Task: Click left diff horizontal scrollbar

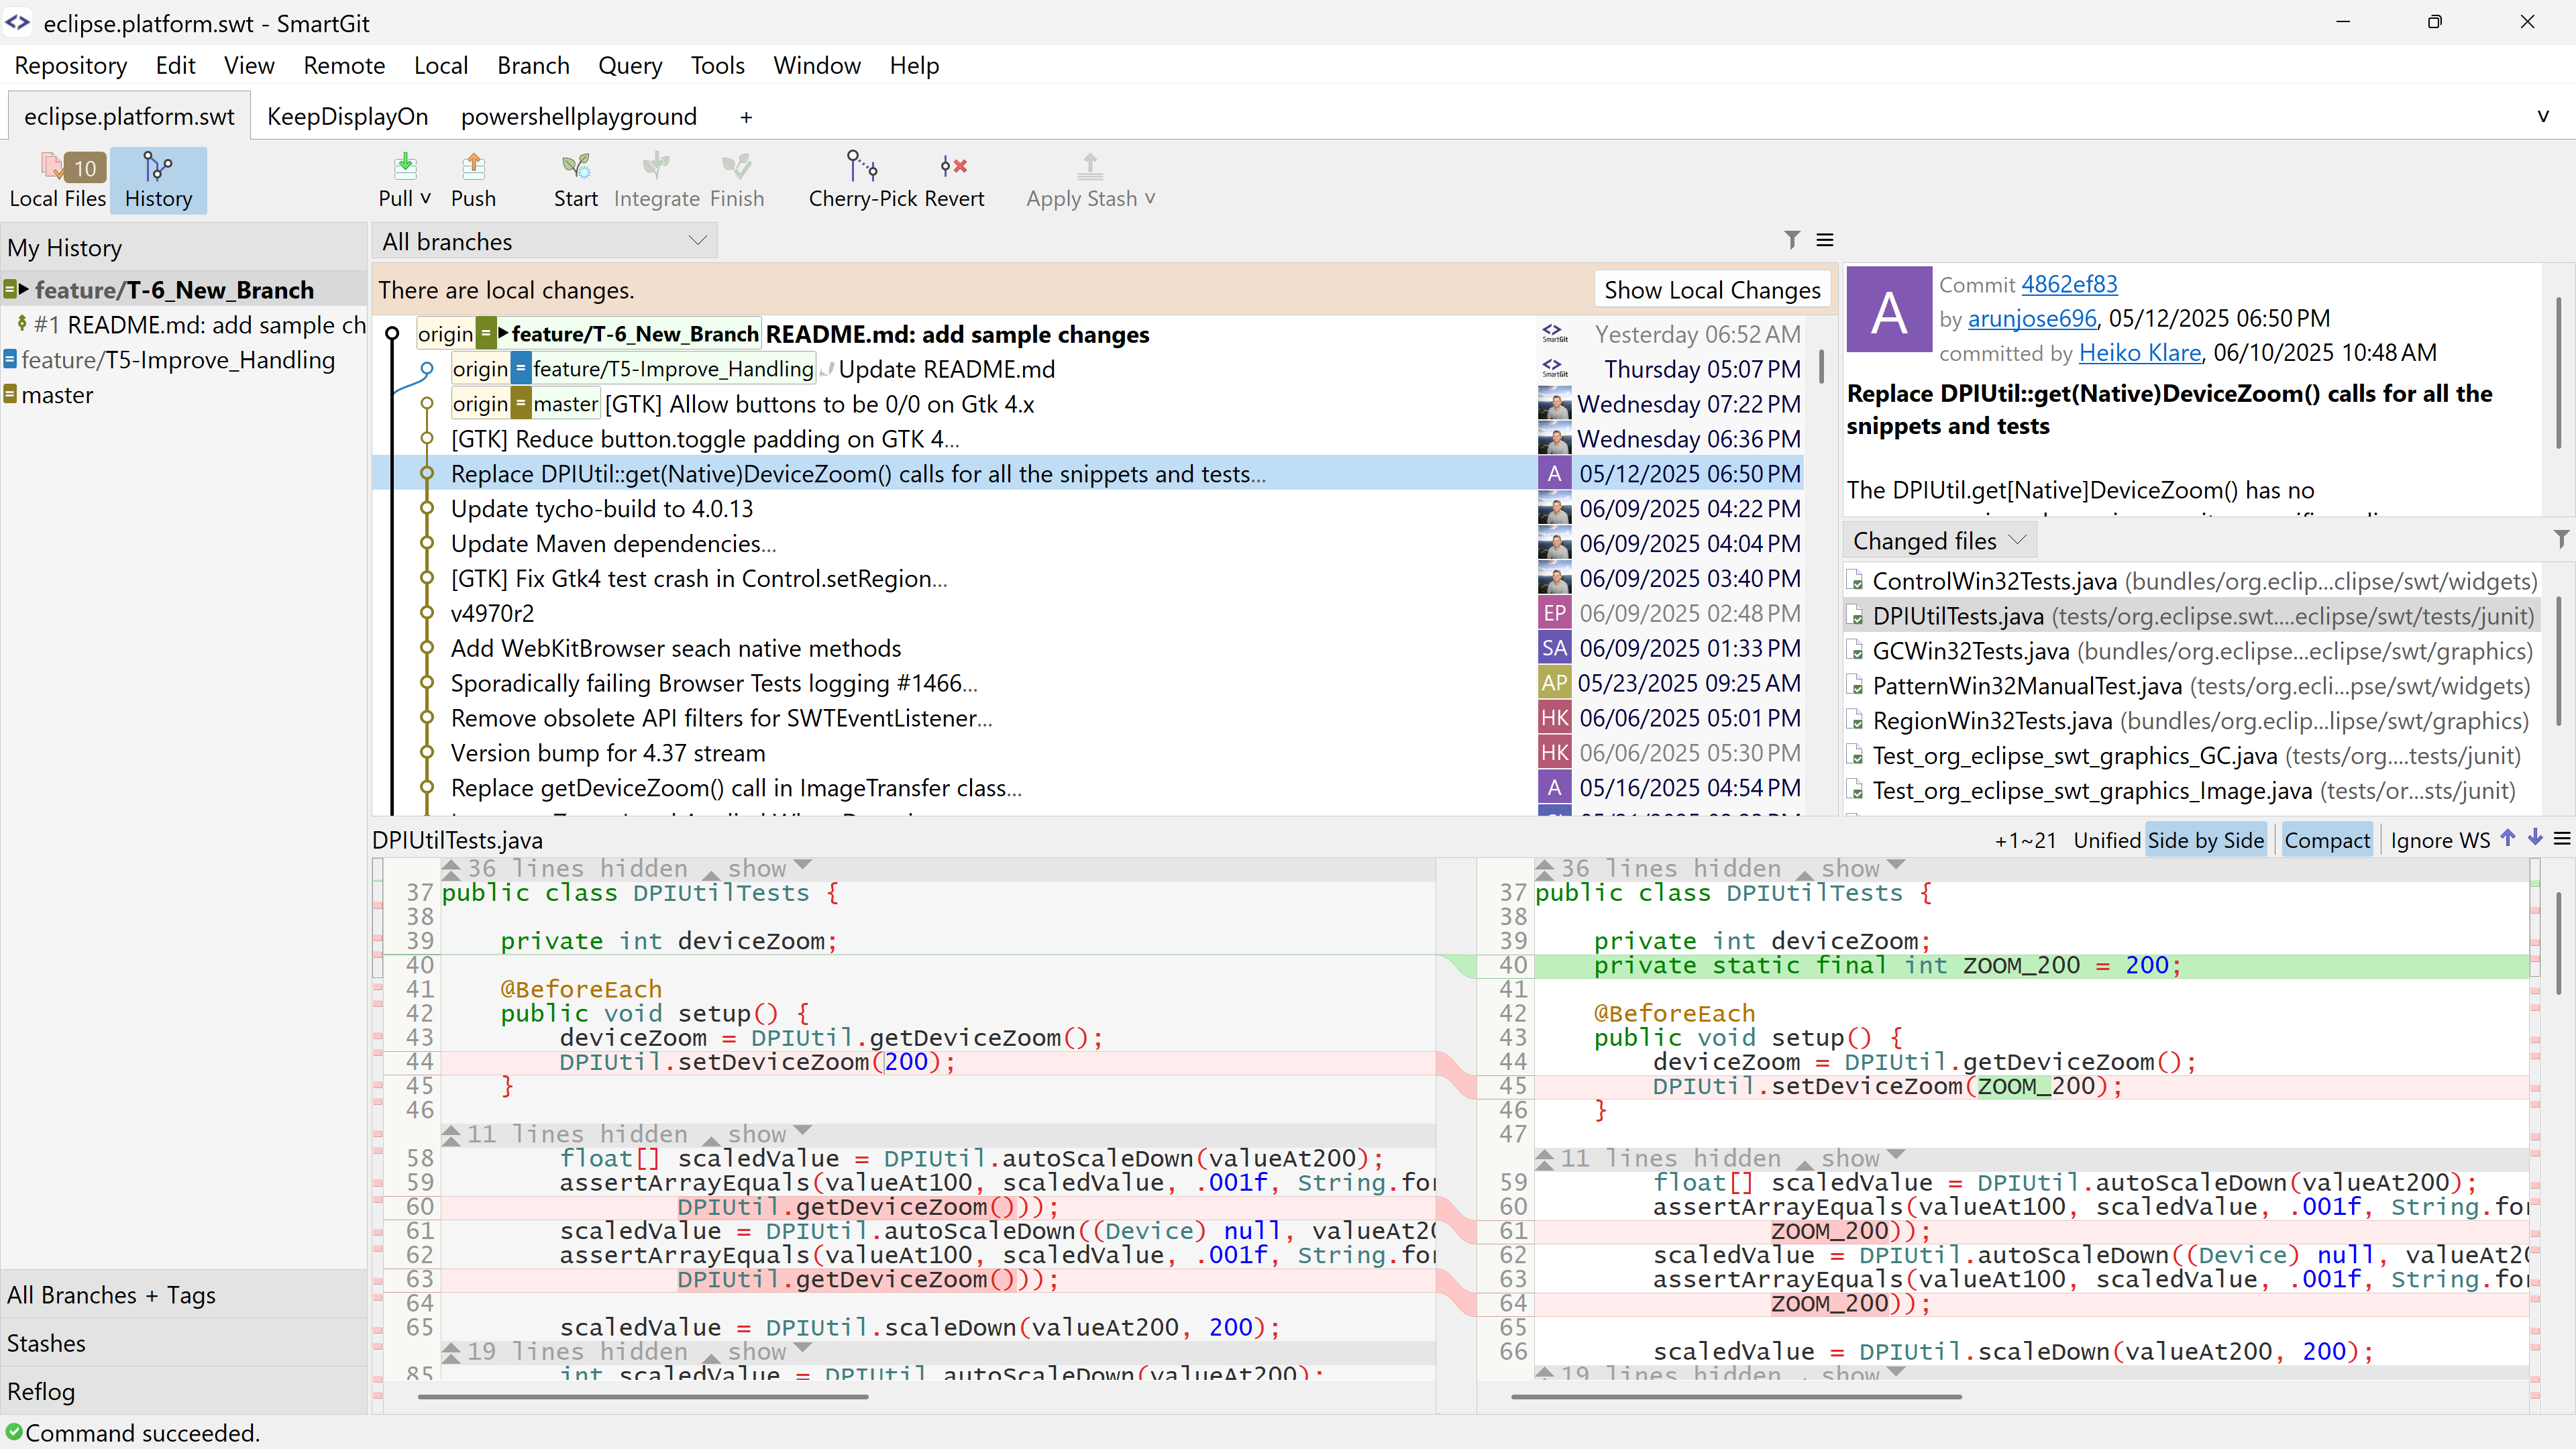Action: click(x=642, y=1397)
